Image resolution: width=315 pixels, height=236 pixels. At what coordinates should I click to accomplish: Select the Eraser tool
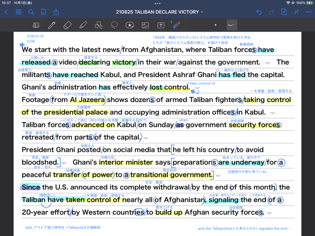[x=67, y=25]
